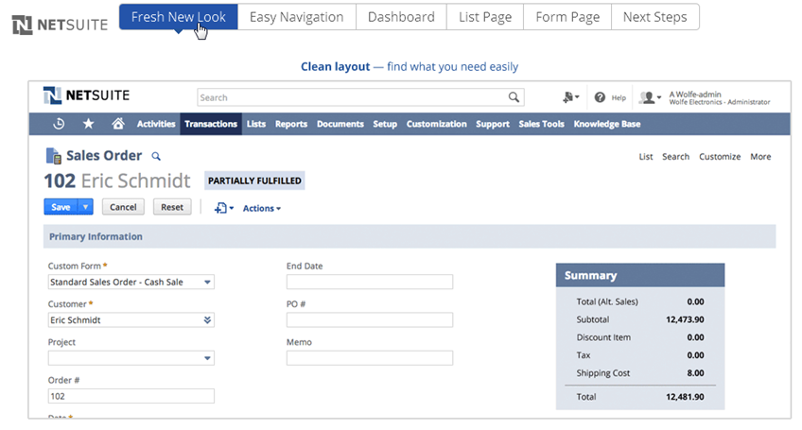The width and height of the screenshot is (802, 430).
Task: Expand the Save button dropdown arrow
Action: tap(85, 207)
